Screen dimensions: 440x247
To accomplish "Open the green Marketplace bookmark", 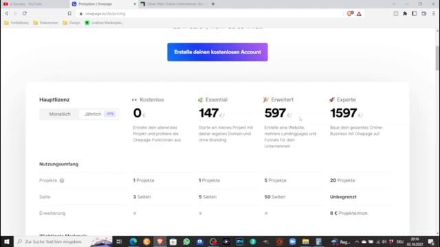I will tap(104, 23).
